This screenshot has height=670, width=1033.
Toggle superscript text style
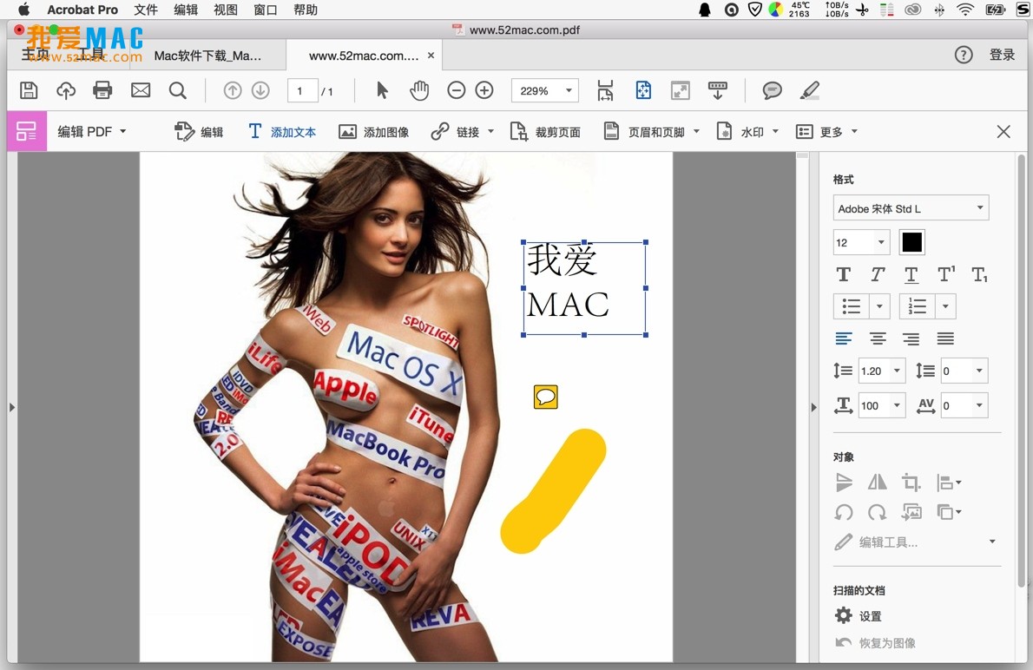[946, 274]
